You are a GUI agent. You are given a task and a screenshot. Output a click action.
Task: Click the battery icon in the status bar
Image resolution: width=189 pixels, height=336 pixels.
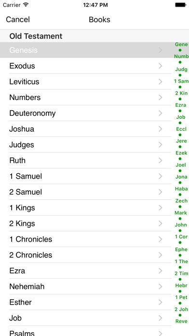(180, 5)
